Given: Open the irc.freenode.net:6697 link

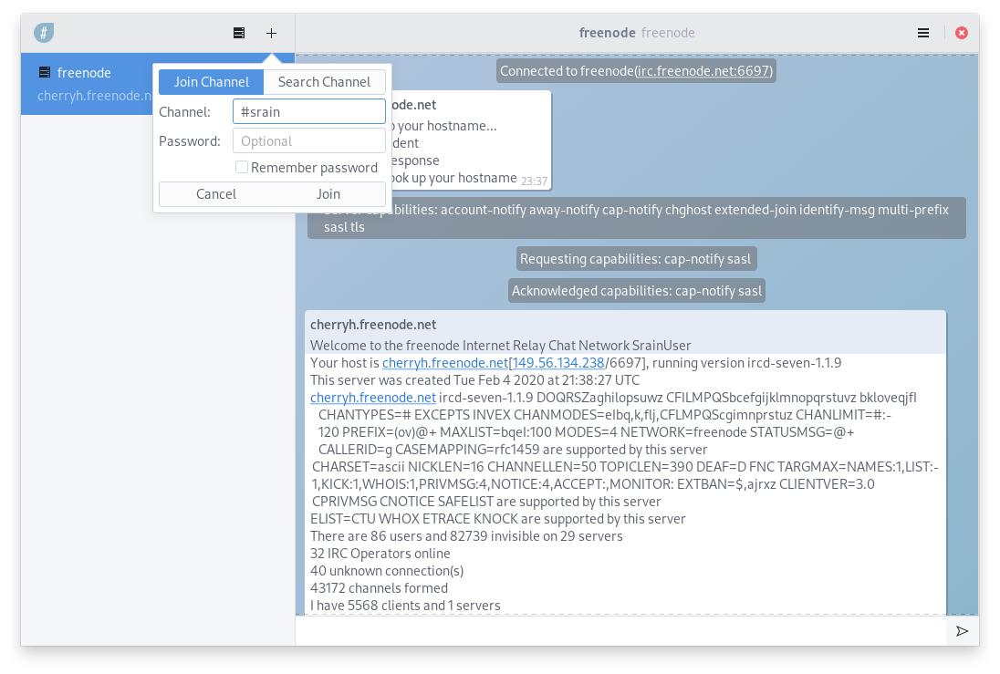Looking at the screenshot, I should (x=703, y=71).
